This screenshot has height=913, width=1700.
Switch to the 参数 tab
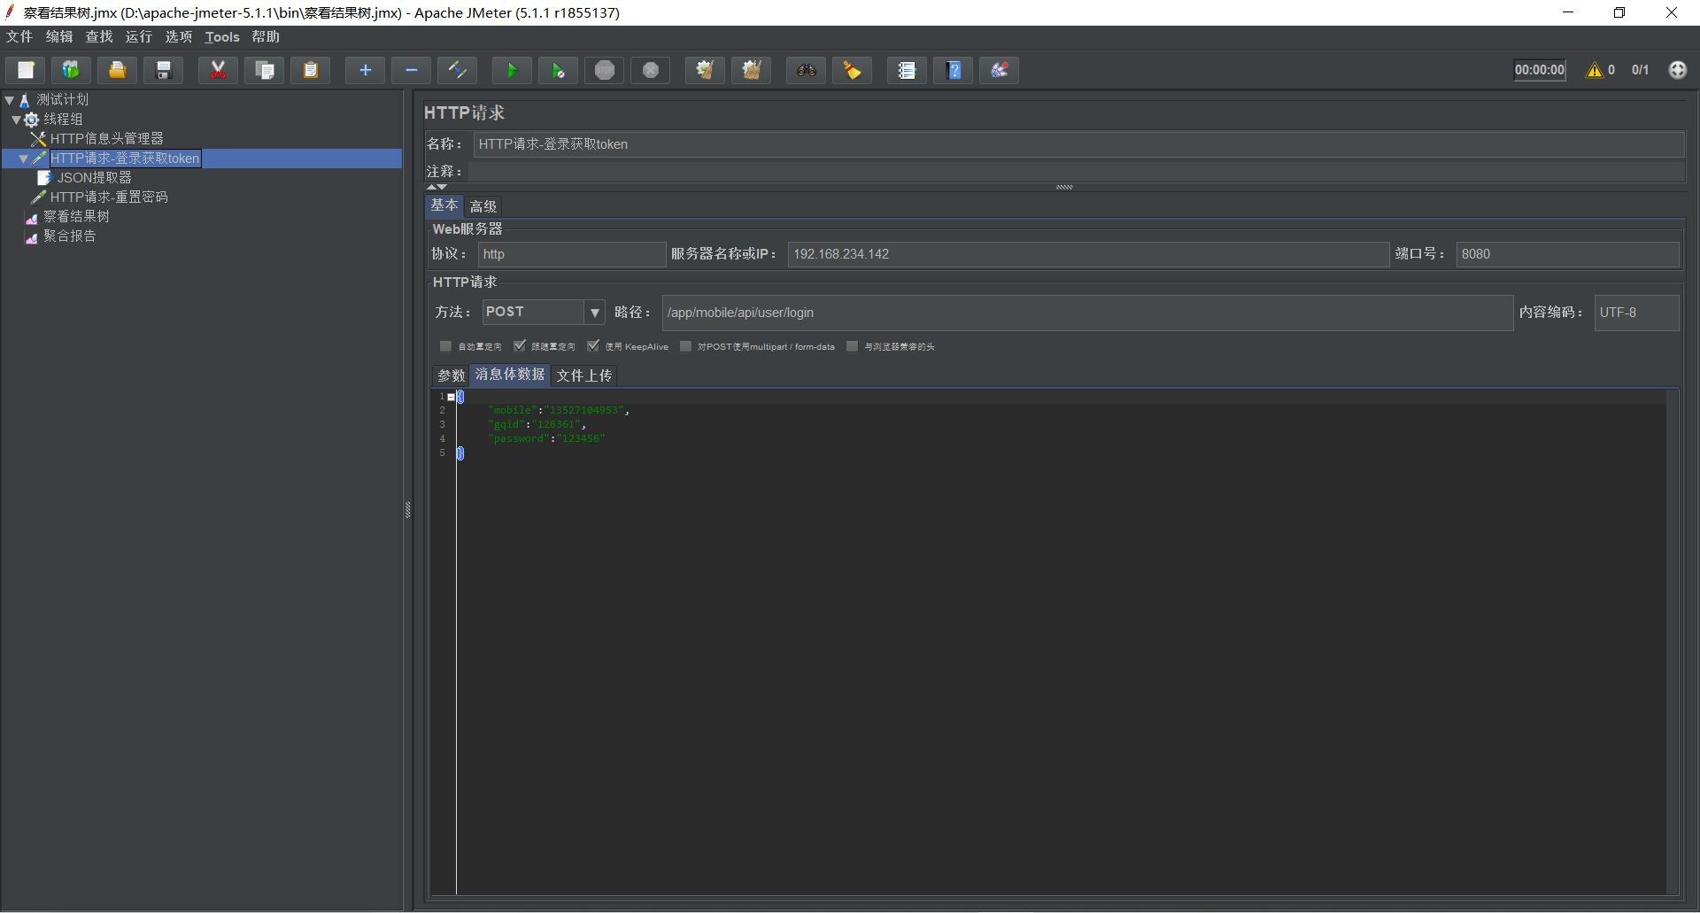pyautogui.click(x=451, y=375)
